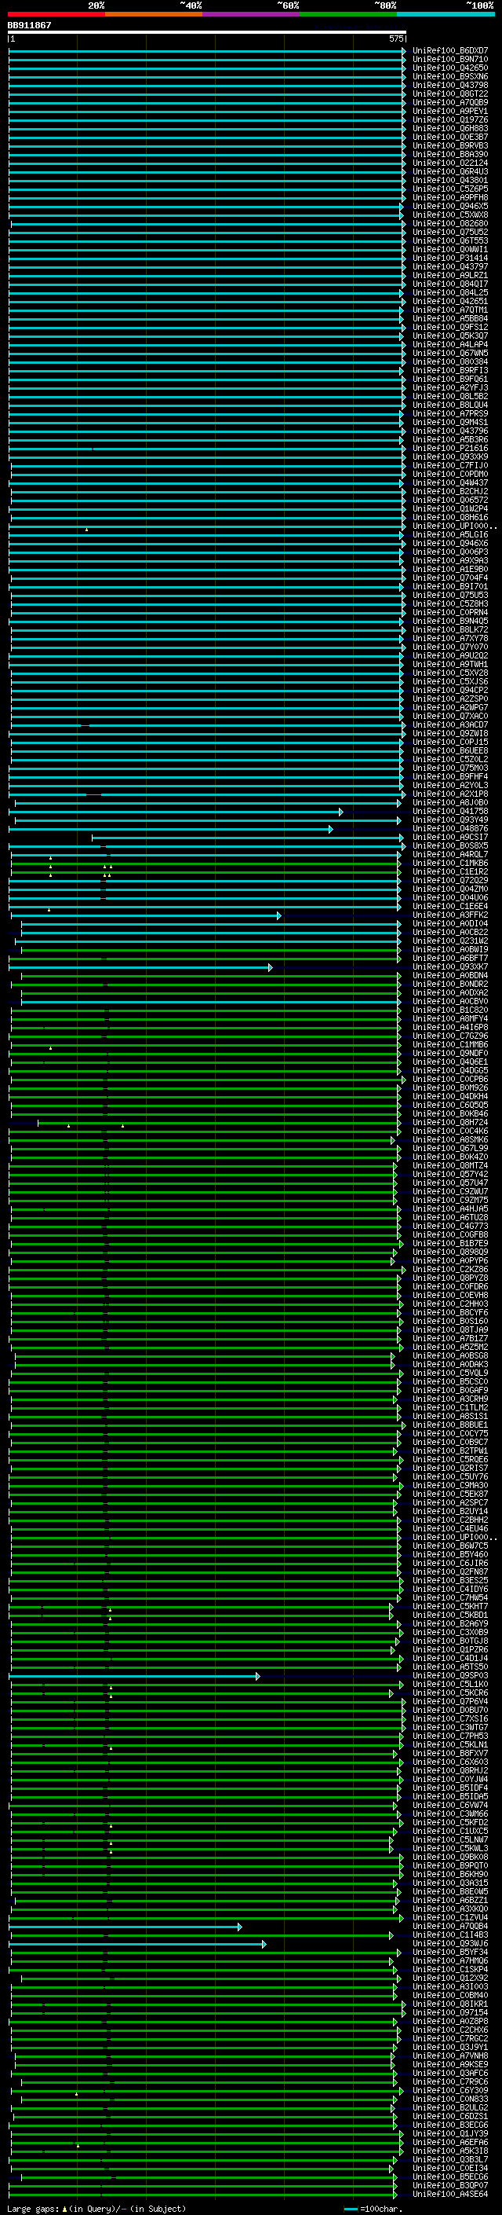The height and width of the screenshot is (2215, 502).
Task: Select the UniRef100_O97154 entry
Action: (x=449, y=2013)
